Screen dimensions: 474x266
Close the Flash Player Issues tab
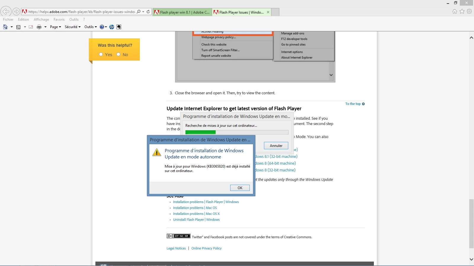[x=268, y=12]
